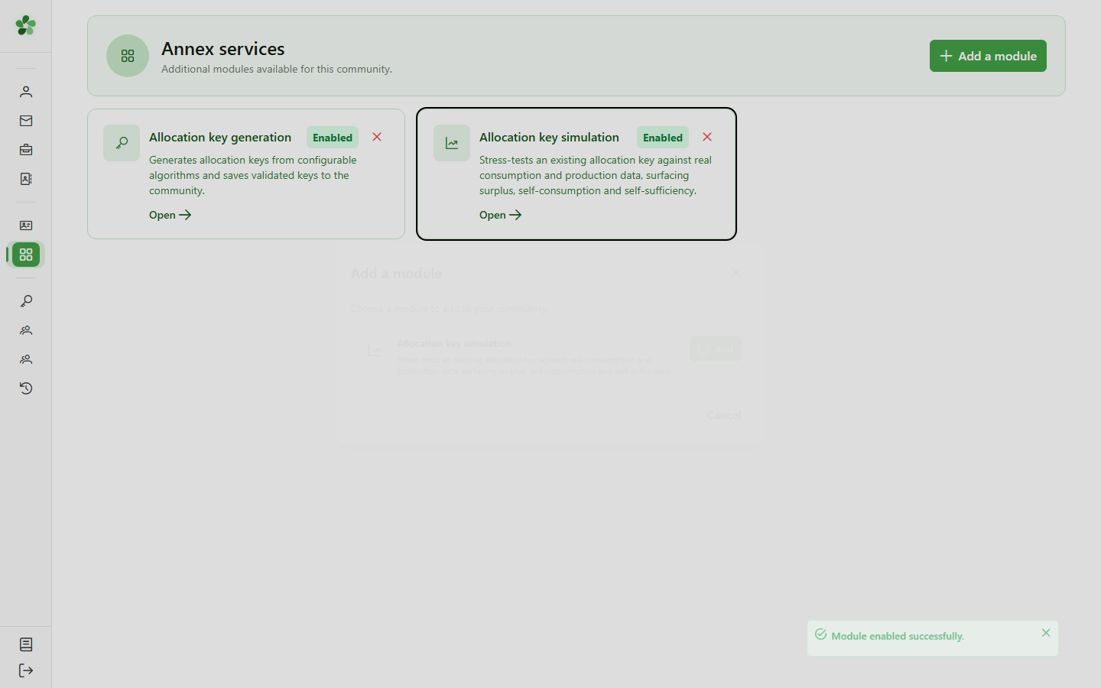Select the active modules grid sidebar icon

(x=26, y=255)
